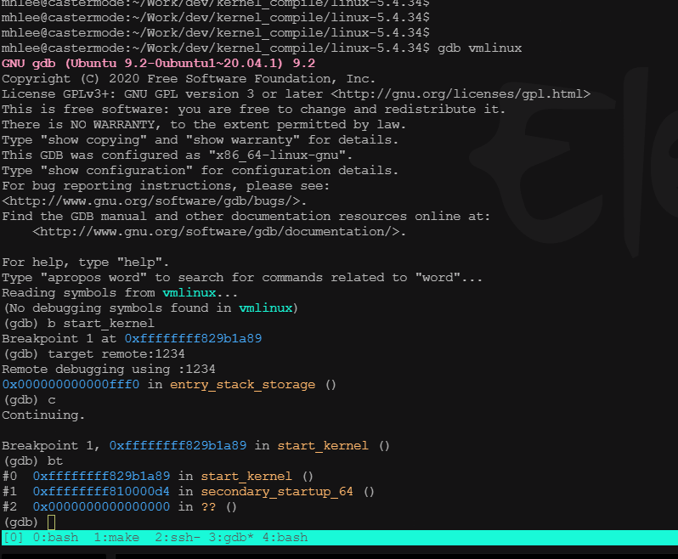Click 'For help, type "help".' line

tap(86, 263)
